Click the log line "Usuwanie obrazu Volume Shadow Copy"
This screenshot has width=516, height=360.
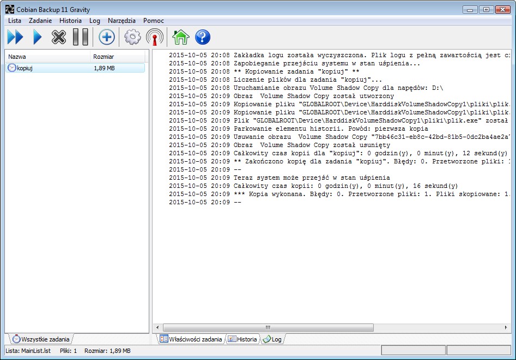339,137
